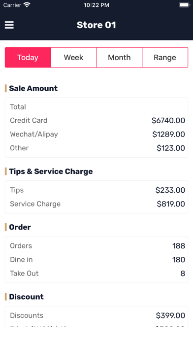Select the Orders count row
193x343 pixels.
tap(96, 245)
